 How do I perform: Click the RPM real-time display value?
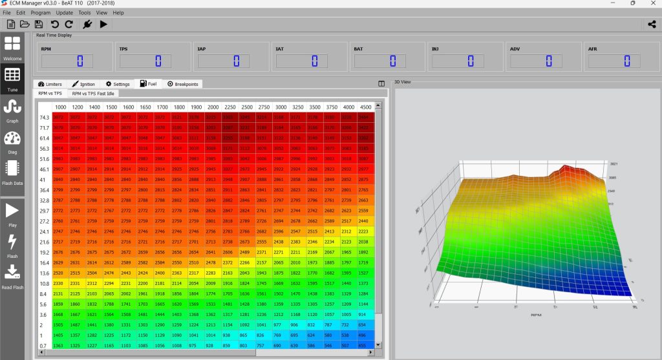(67, 61)
